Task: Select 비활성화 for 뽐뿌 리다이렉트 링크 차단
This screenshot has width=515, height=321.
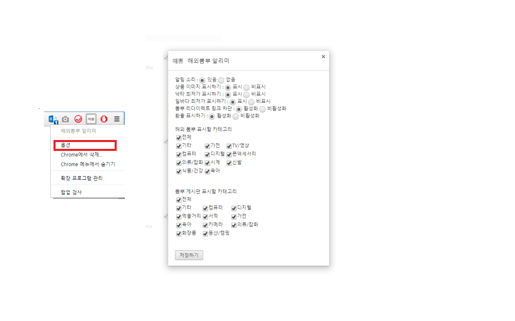Action: coord(262,109)
